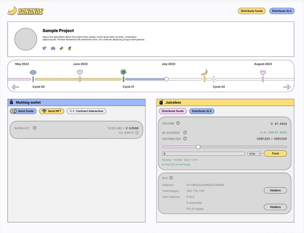Image resolution: width=304 pixels, height=233 pixels.
Task: Click the green starburst icon above Cycle 51
Action: [x=123, y=72]
